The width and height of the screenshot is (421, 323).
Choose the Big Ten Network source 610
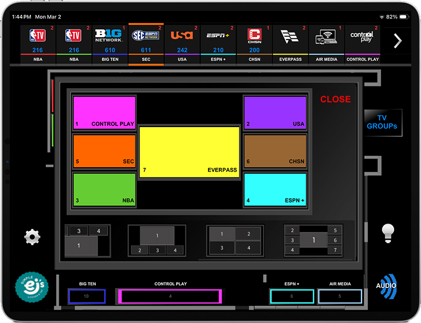point(110,44)
